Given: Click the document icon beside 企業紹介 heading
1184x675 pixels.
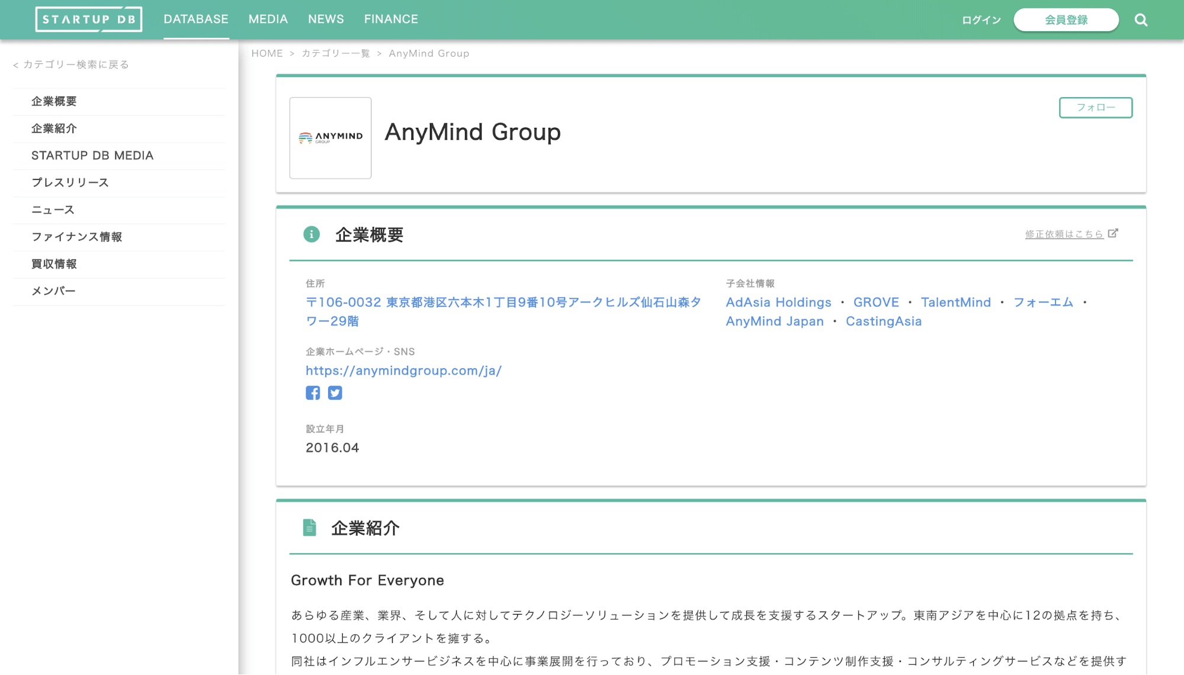Looking at the screenshot, I should tap(309, 528).
